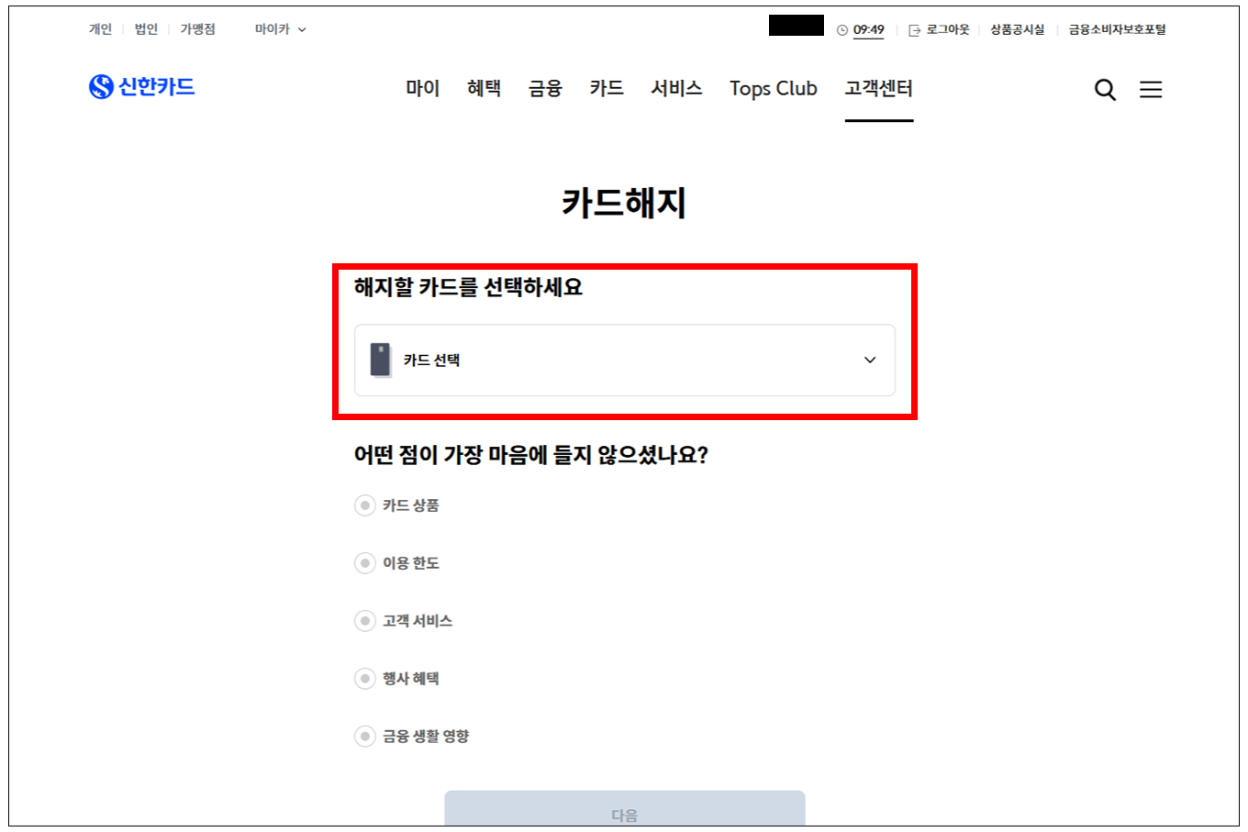The image size is (1248, 832).
Task: Select the 이용 한도 radio option
Action: [x=365, y=563]
